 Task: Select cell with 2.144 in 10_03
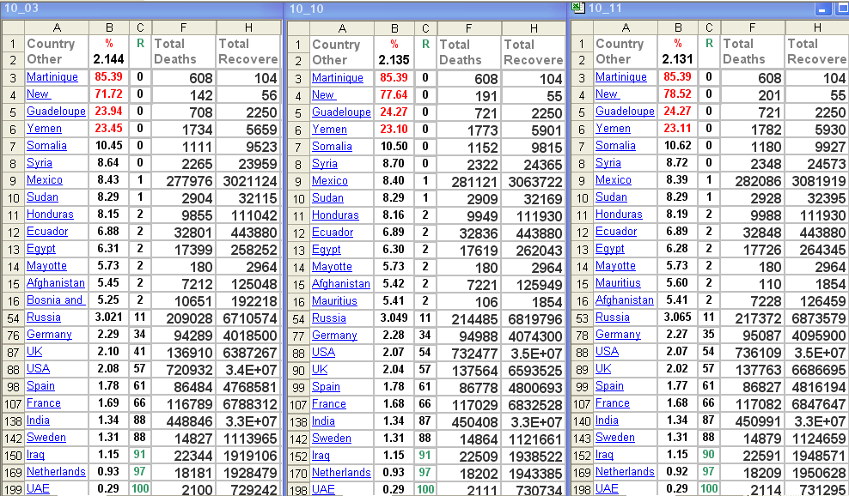(108, 59)
